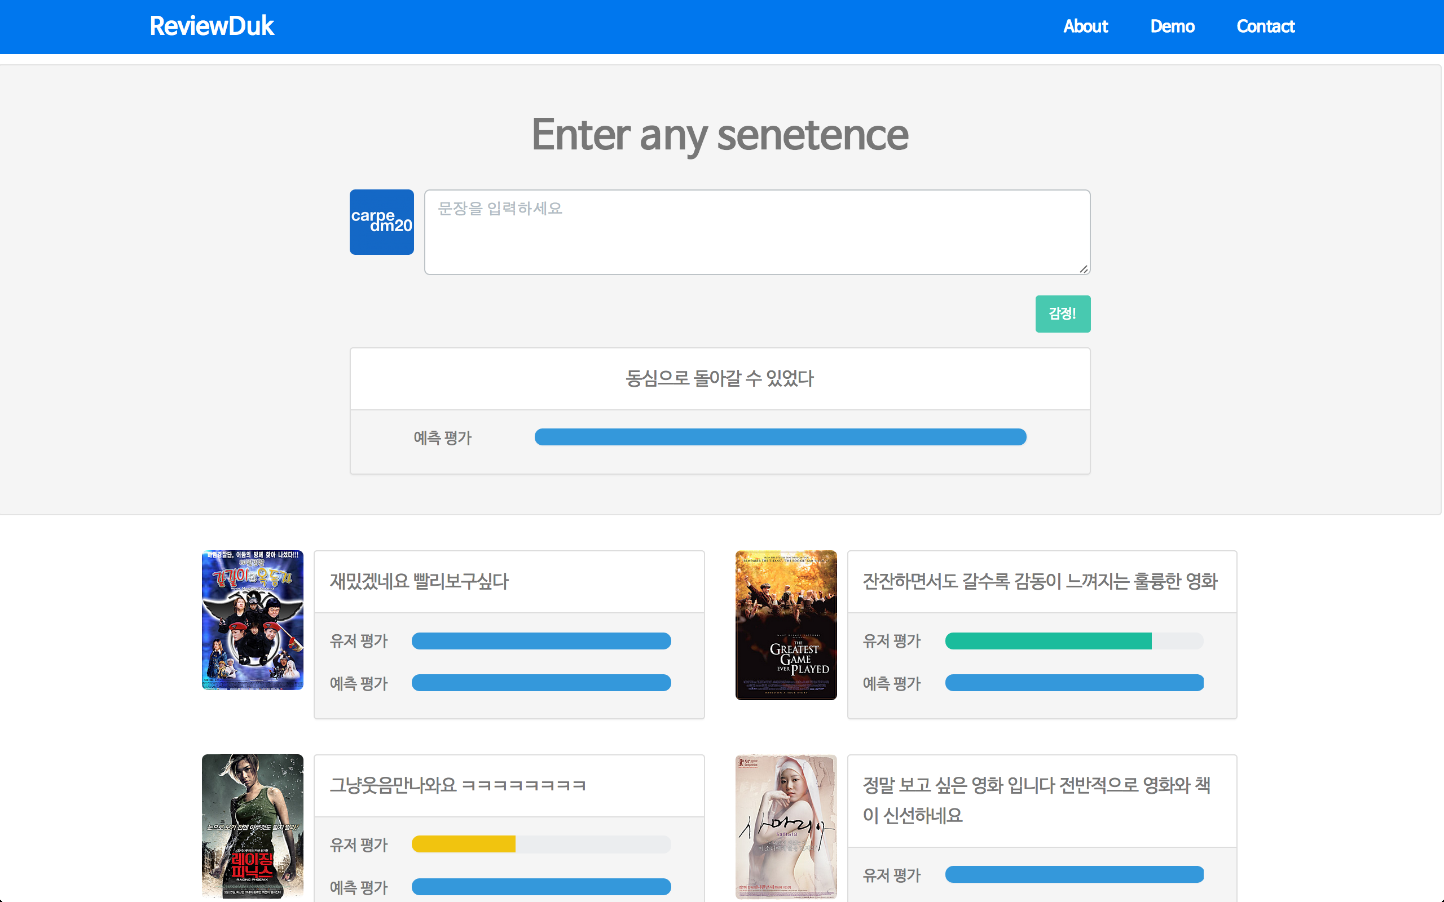1444x902 pixels.
Task: Grab the textarea resize handle
Action: tap(1083, 269)
